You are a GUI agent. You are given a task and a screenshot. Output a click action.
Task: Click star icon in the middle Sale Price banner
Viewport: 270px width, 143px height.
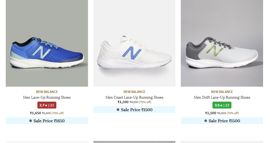coord(118,110)
